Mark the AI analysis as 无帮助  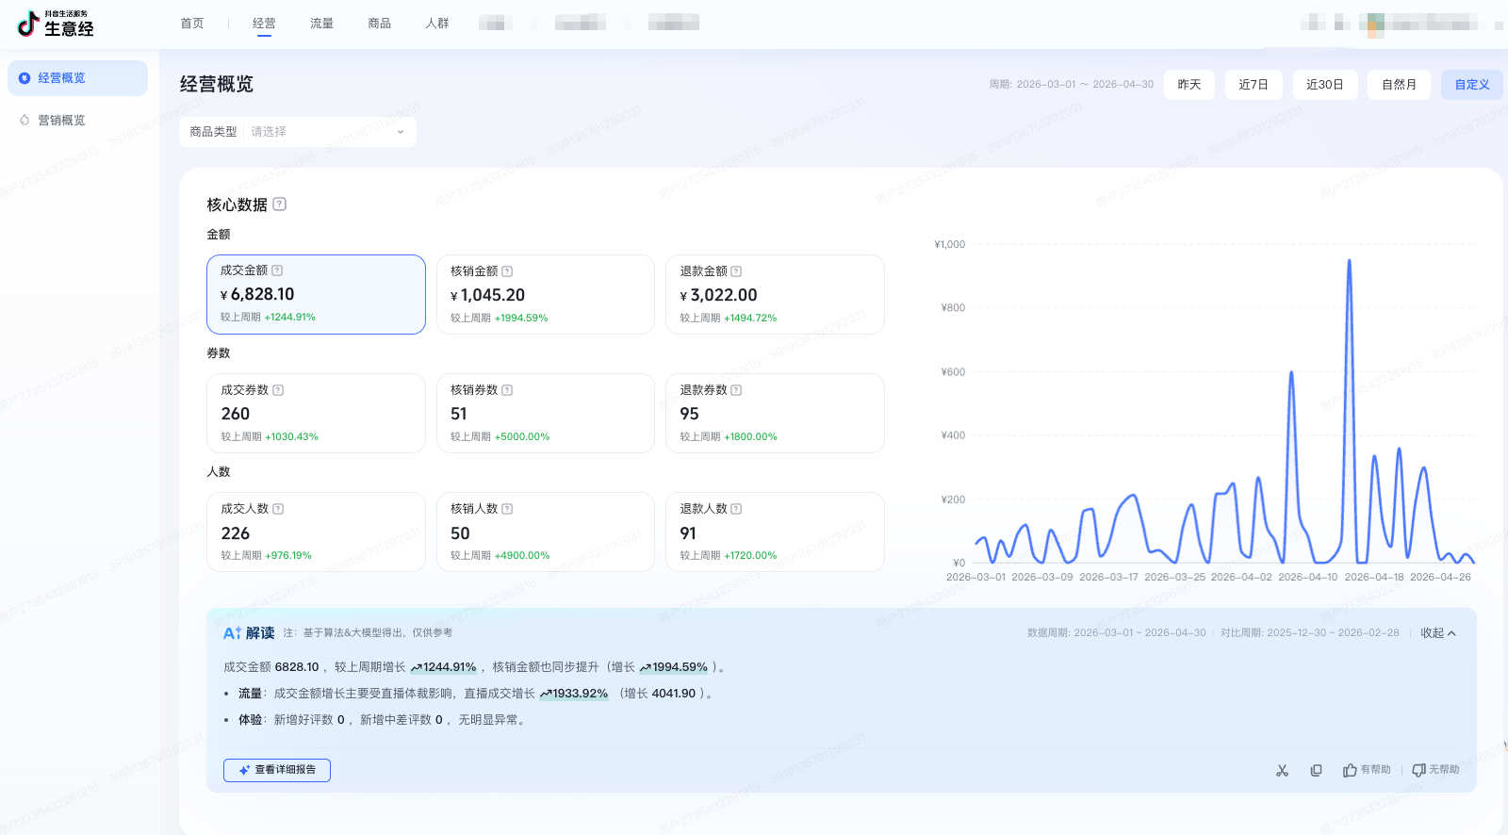point(1435,770)
